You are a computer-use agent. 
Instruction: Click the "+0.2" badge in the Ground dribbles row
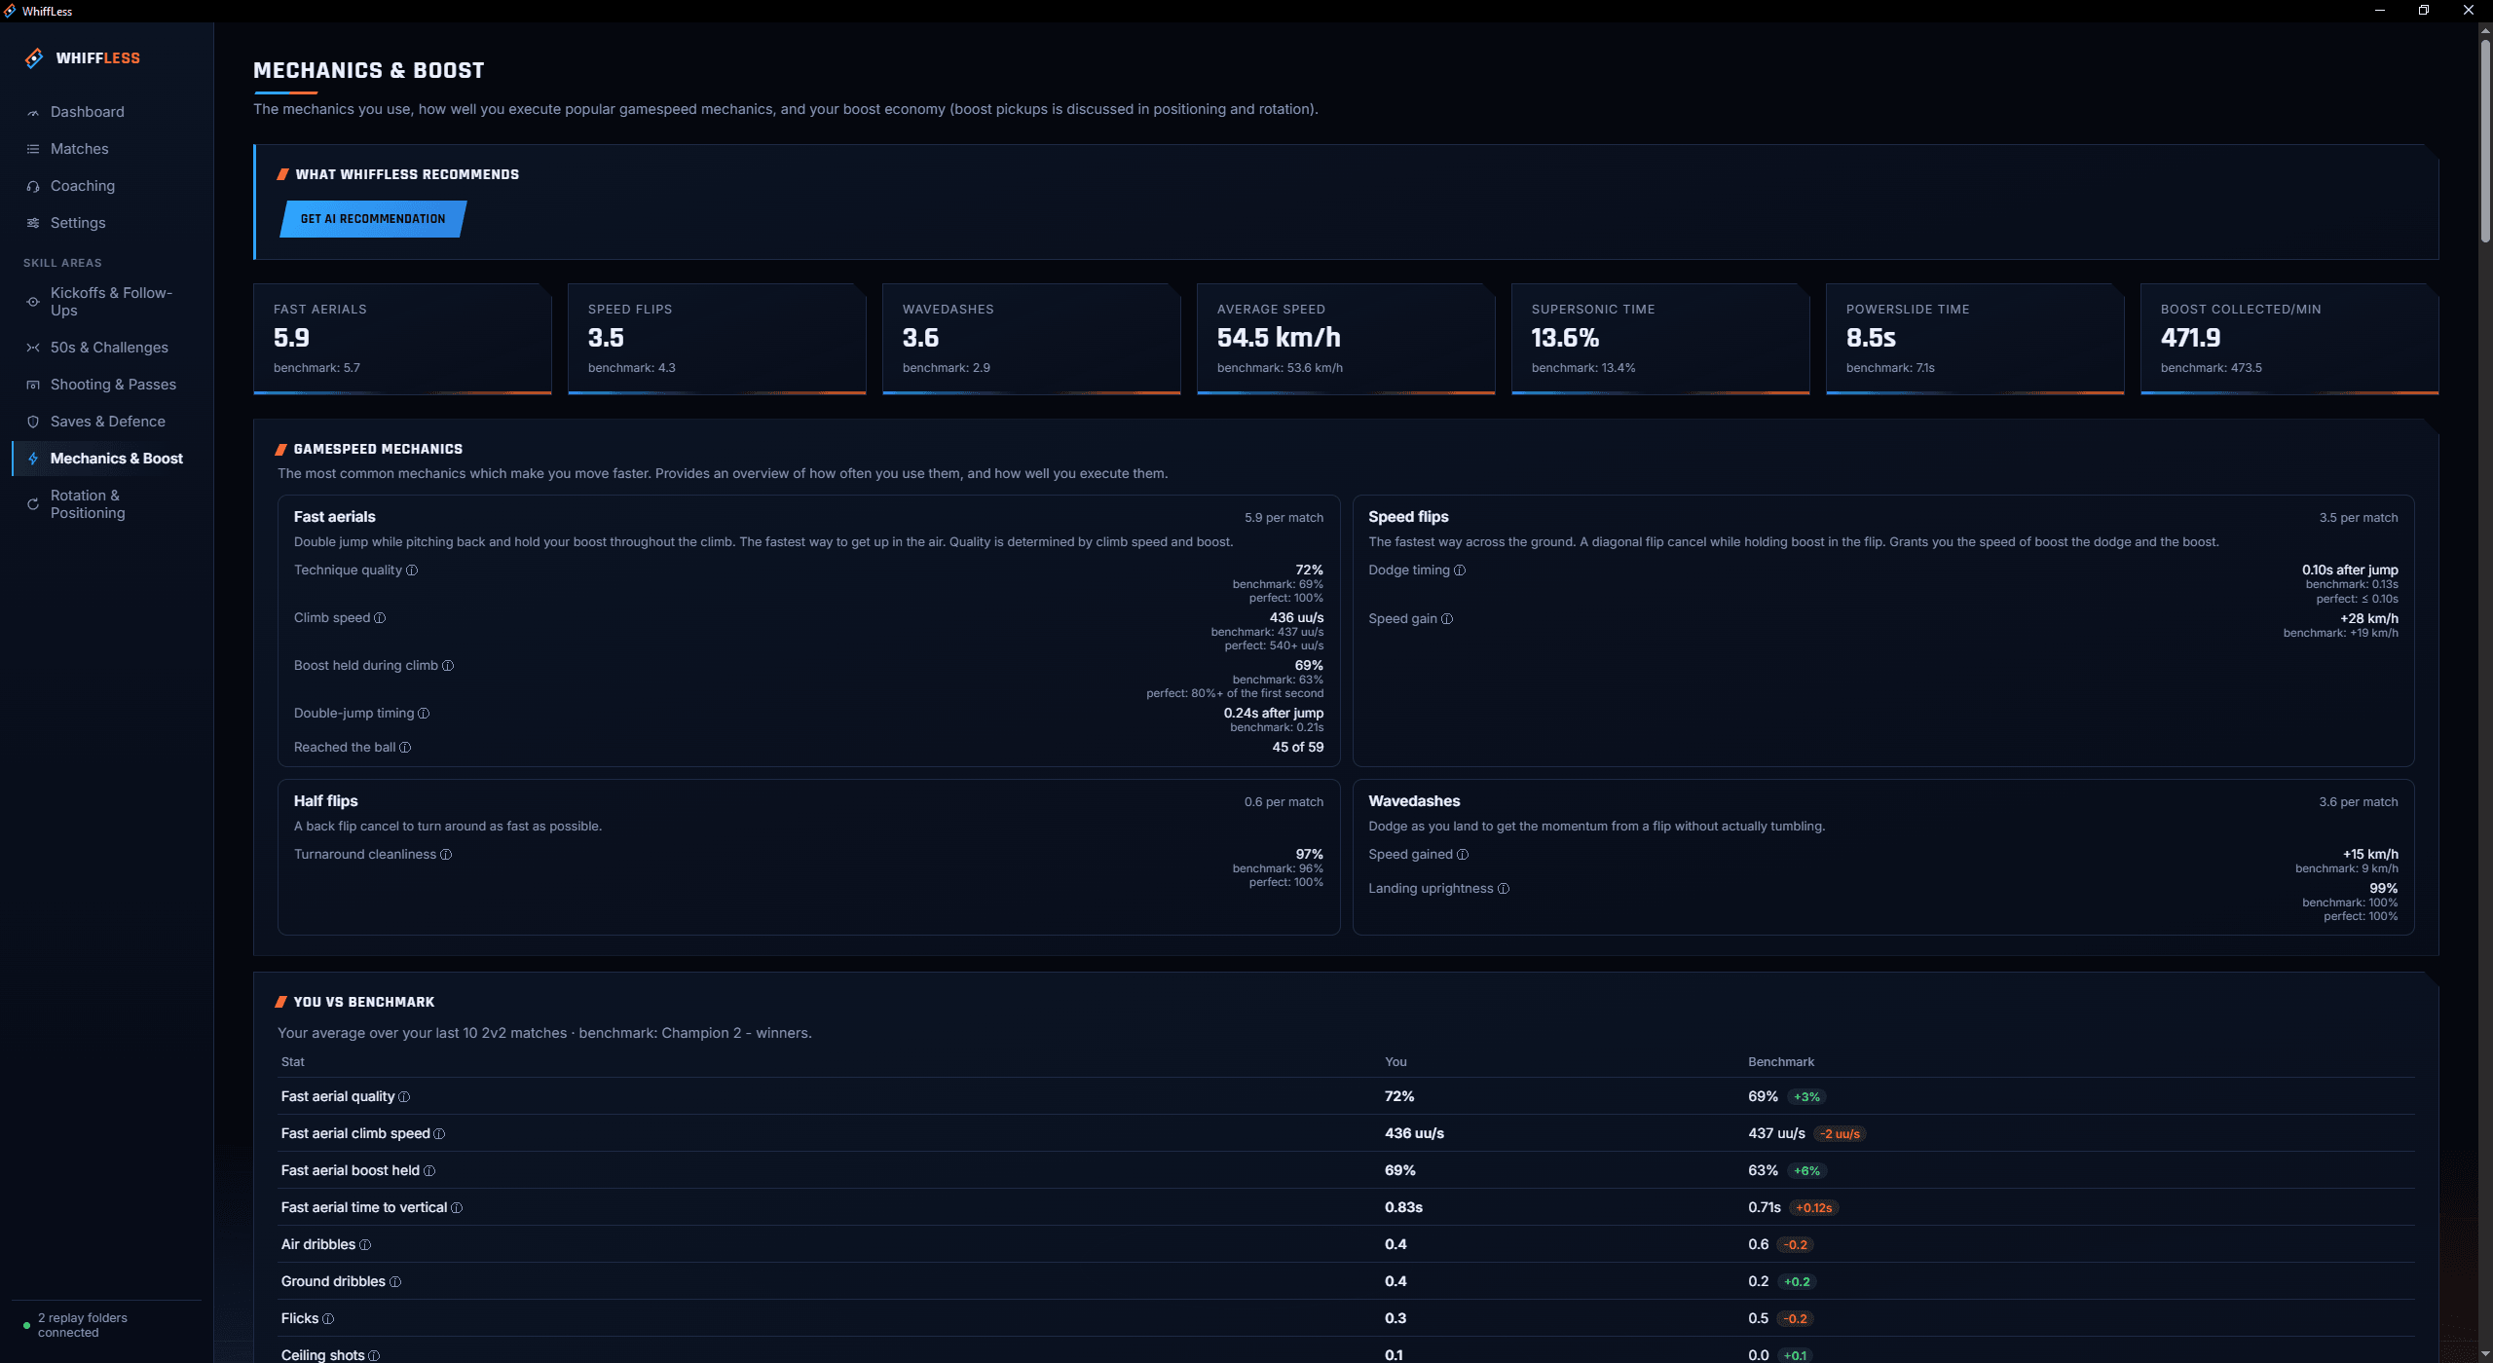(x=1797, y=1282)
